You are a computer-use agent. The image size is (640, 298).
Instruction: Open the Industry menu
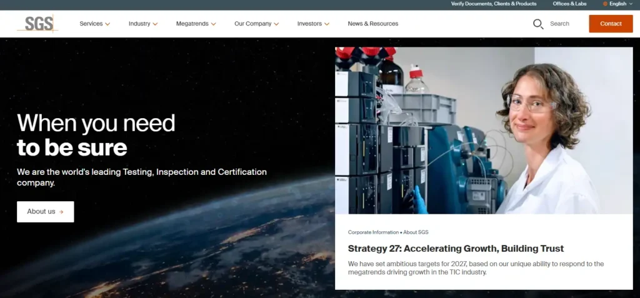(x=143, y=24)
